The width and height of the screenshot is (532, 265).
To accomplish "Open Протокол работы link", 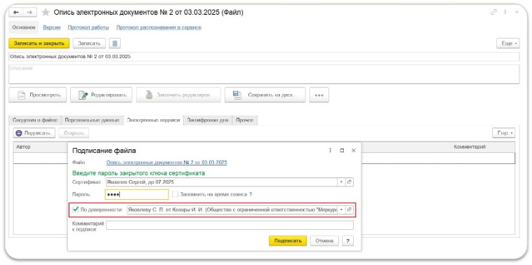I will (88, 27).
